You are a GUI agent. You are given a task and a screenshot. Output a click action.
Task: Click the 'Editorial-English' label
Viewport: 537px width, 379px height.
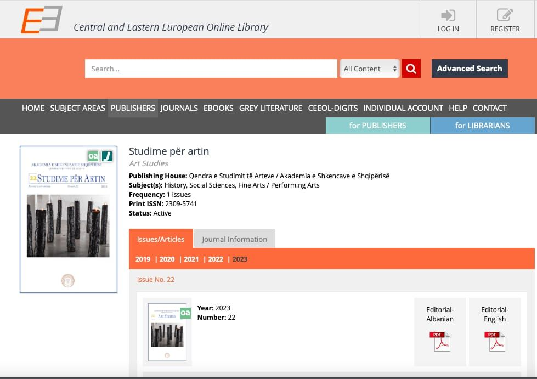(x=495, y=314)
